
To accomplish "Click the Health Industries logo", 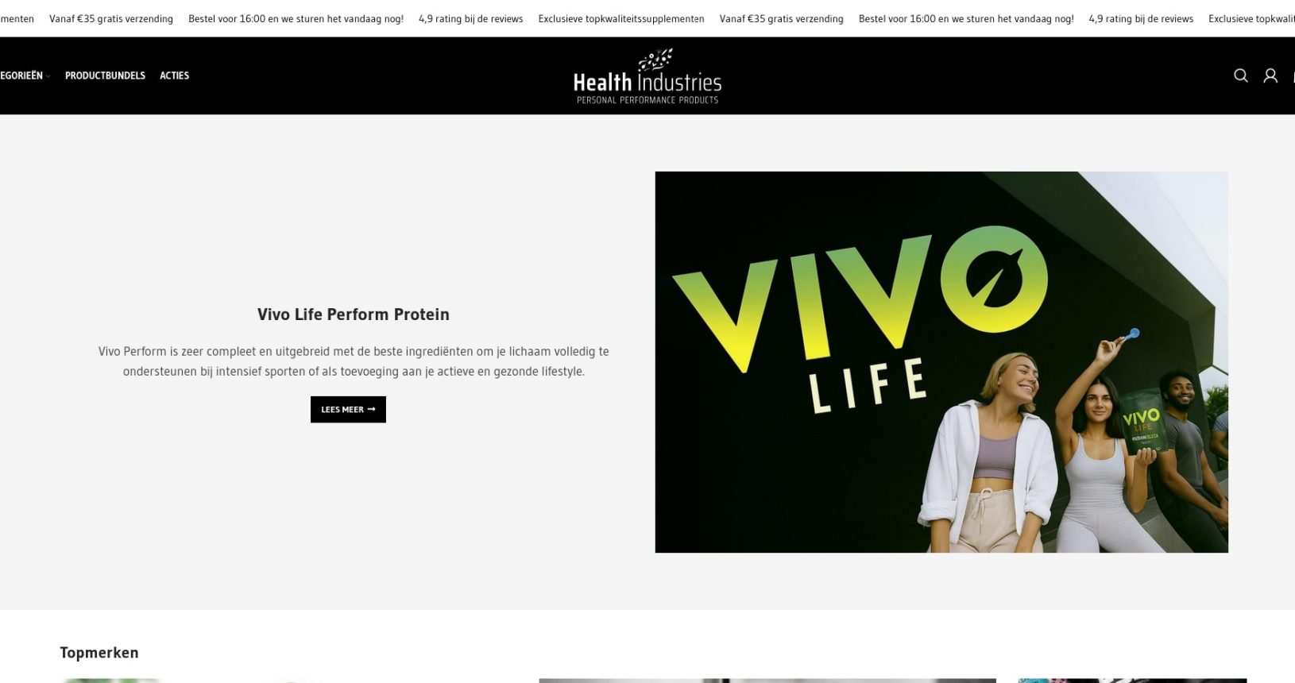I will coord(647,76).
